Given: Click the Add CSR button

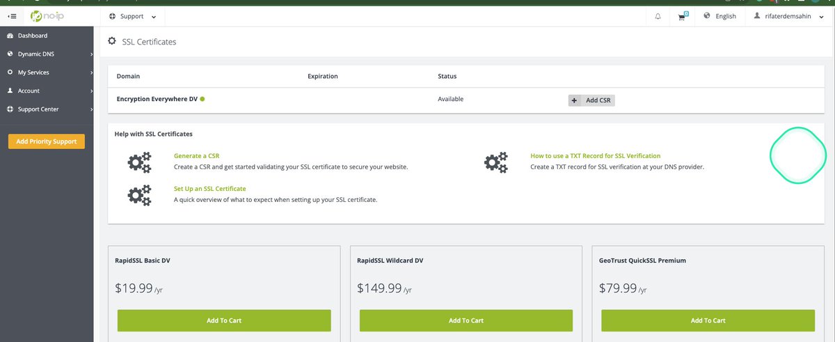Looking at the screenshot, I should pos(591,100).
